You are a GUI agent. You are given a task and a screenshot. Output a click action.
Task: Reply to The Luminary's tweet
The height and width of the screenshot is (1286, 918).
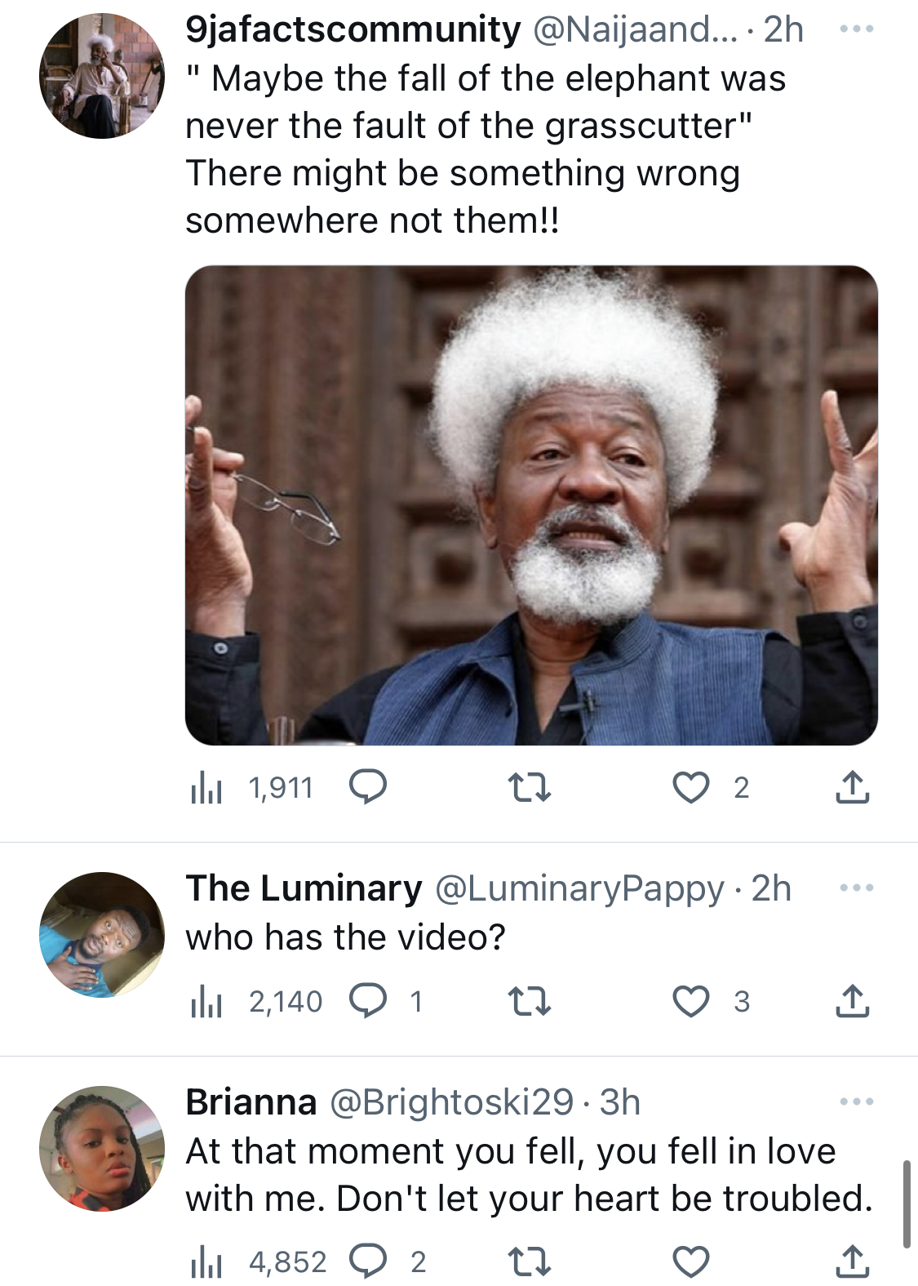point(368,1001)
